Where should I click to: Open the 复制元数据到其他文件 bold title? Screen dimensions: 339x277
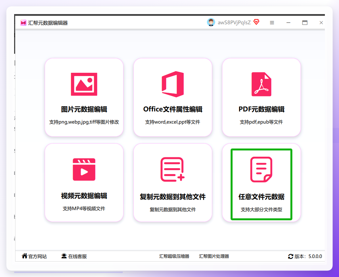tap(173, 197)
